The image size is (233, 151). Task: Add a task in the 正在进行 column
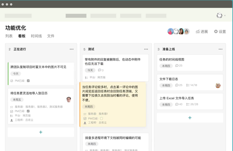click(41, 132)
